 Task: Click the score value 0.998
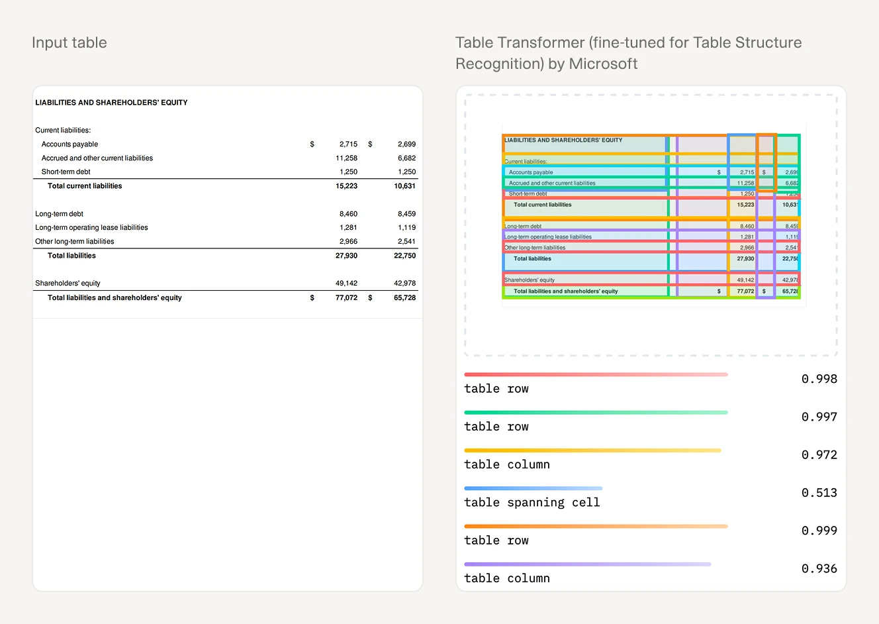coord(819,379)
